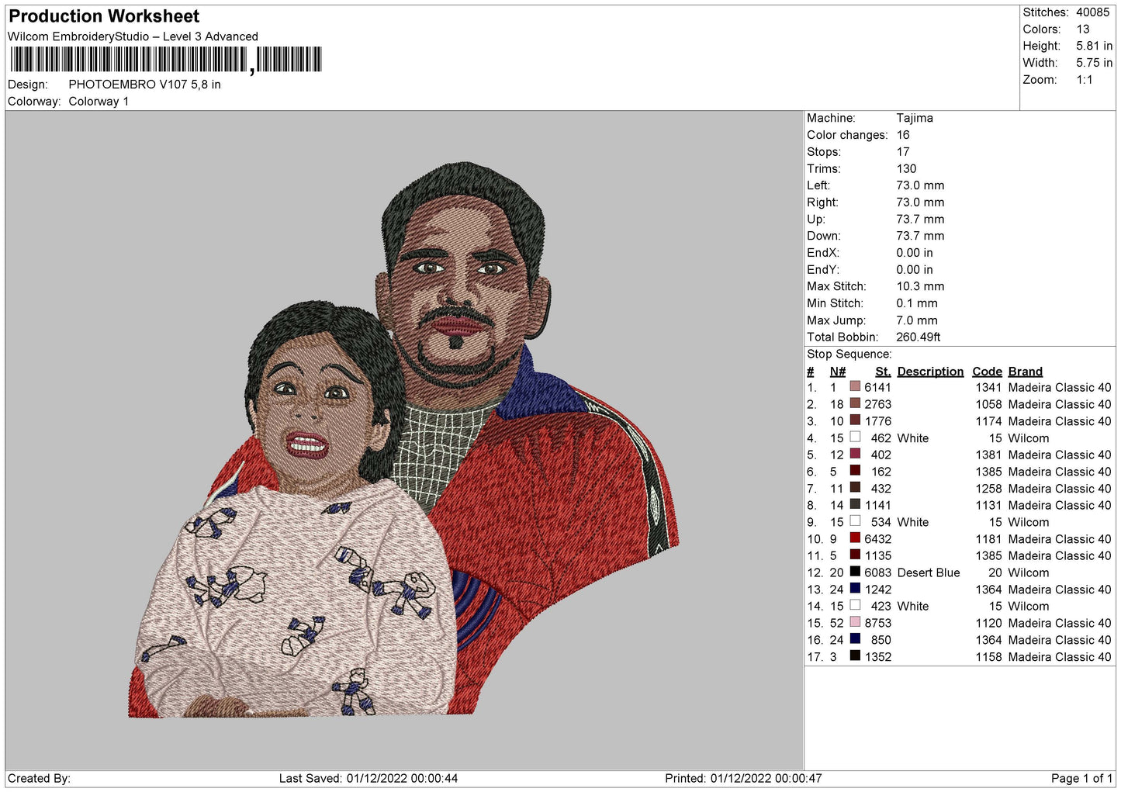Select the Height value 5.81 in
Image resolution: width=1121 pixels, height=792 pixels.
coord(1094,46)
